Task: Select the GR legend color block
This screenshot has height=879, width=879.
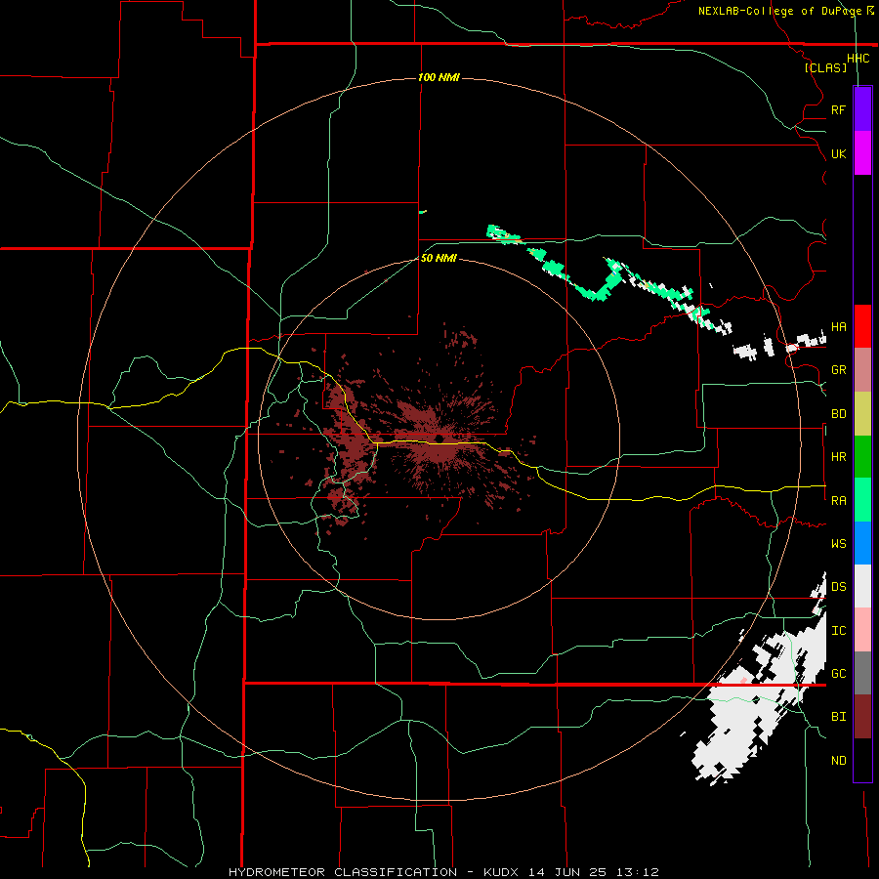Action: pos(862,370)
